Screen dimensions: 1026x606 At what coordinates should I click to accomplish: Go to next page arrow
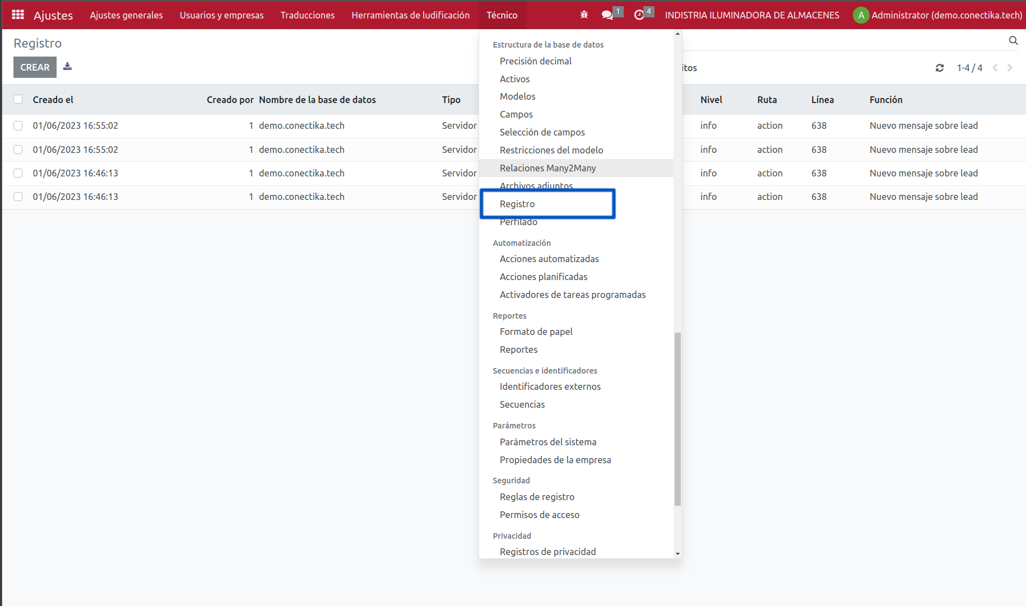(1010, 68)
